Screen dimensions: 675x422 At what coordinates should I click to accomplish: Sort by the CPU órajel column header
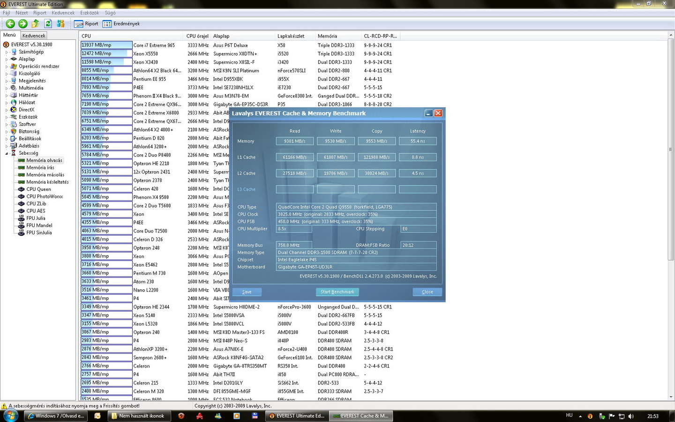pos(197,36)
